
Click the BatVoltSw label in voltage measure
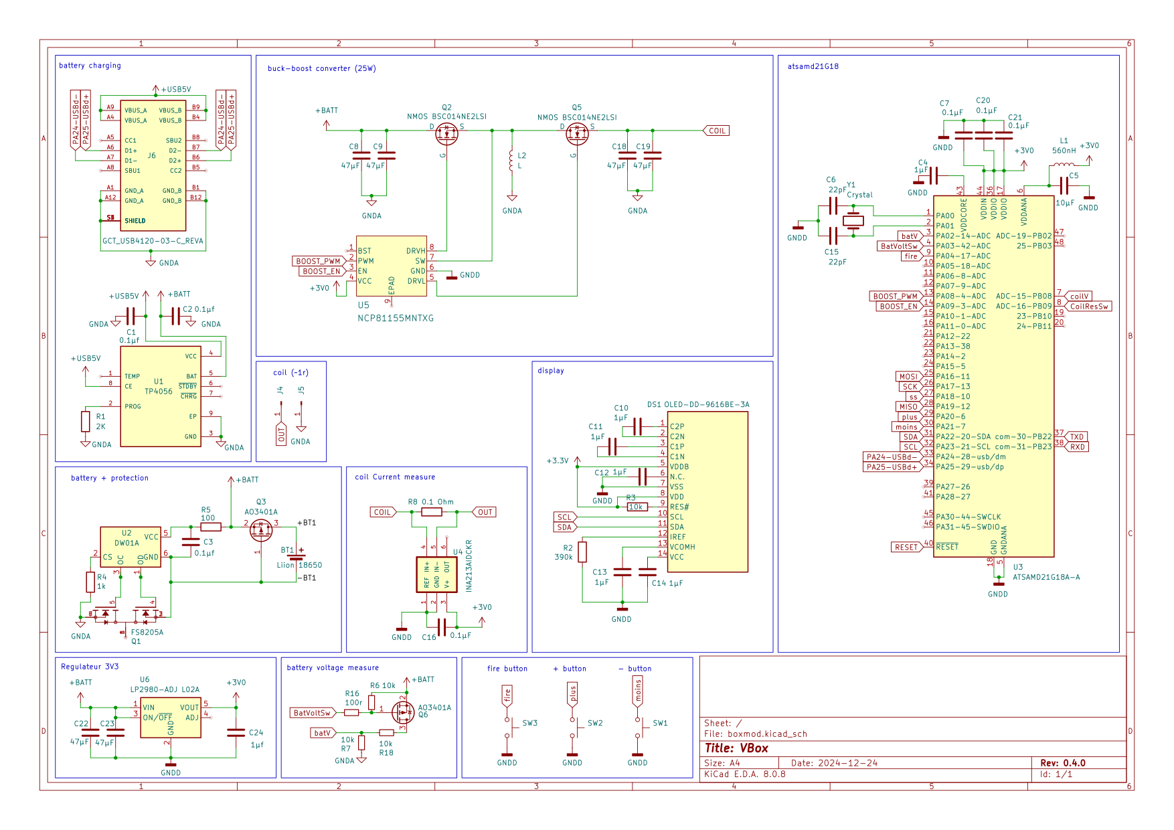(x=313, y=713)
